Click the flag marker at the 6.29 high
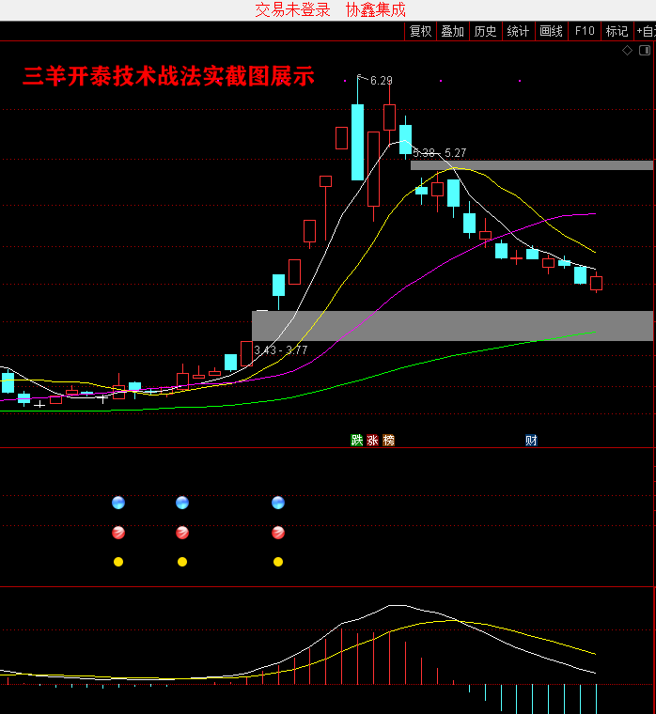 tap(358, 77)
